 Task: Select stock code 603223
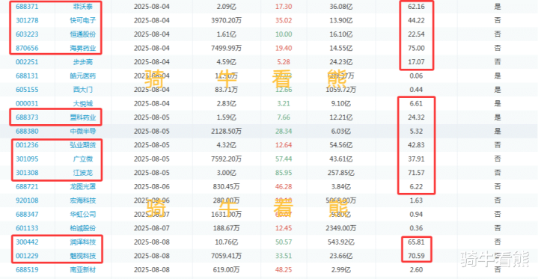[27, 34]
